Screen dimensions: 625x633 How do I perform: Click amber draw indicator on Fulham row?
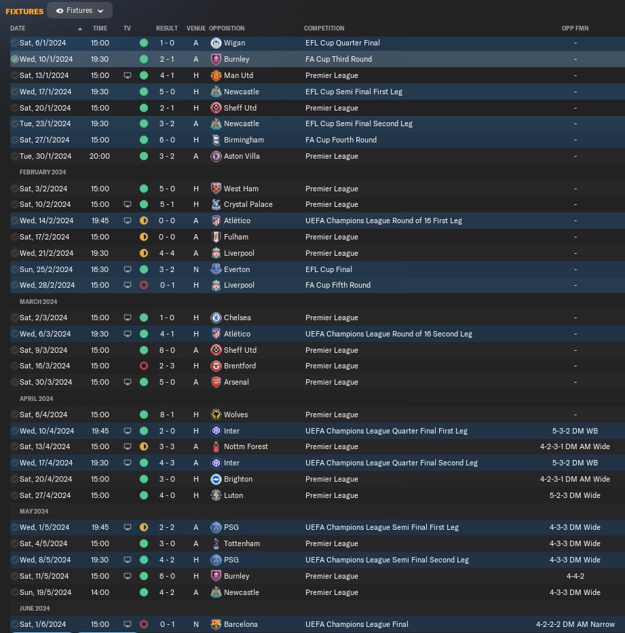click(x=144, y=237)
